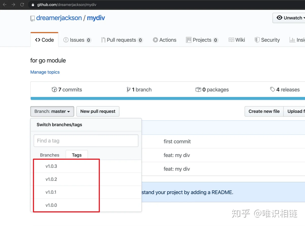
Task: Open the 4 releases link
Action: pyautogui.click(x=285, y=90)
